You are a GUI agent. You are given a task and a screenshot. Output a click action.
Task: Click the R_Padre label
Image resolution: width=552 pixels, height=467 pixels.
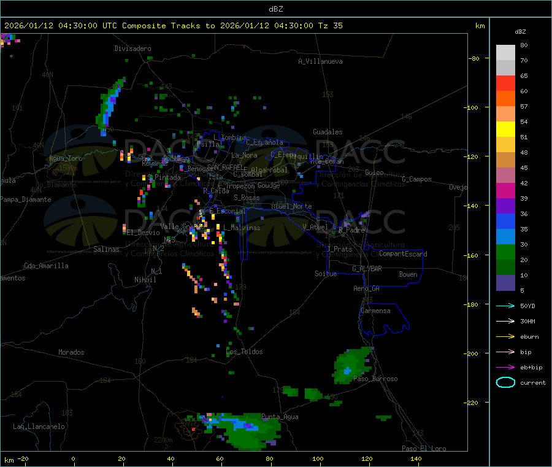(351, 230)
